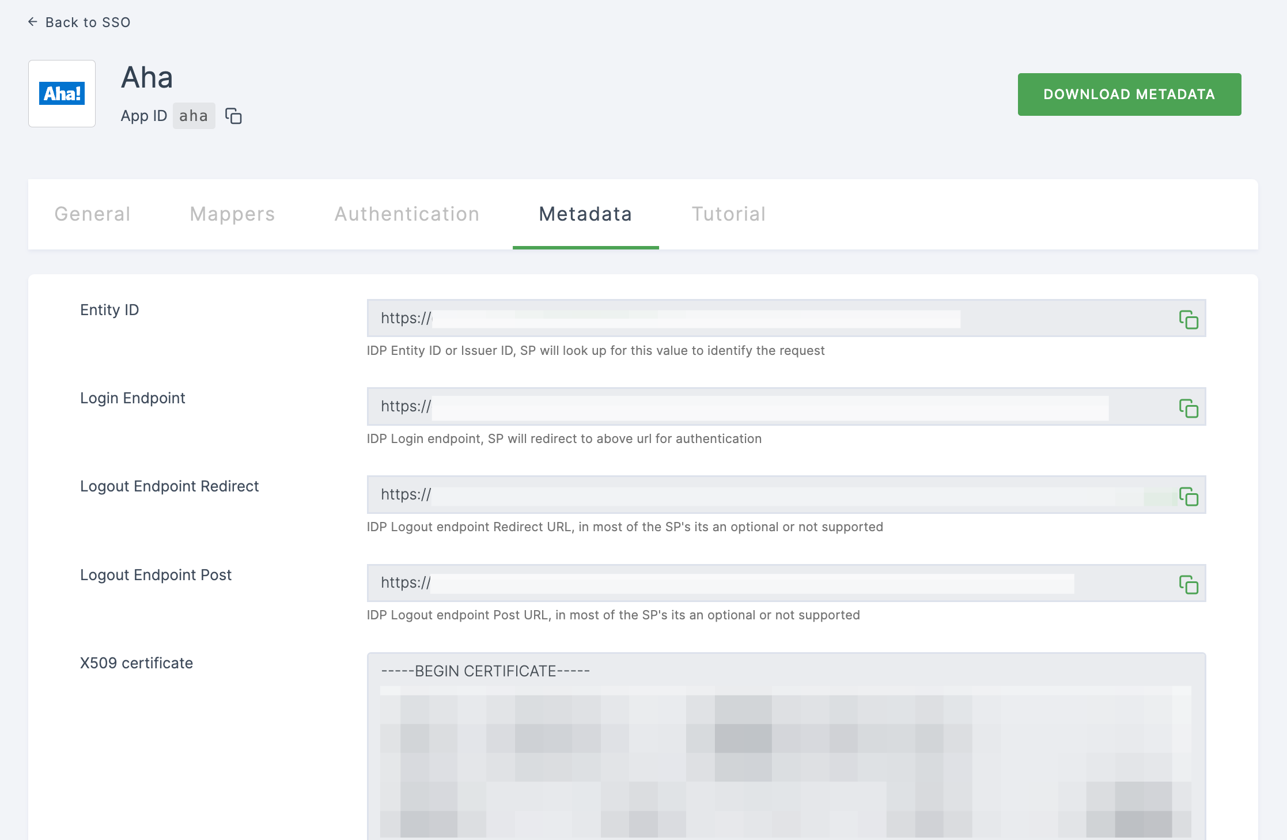Viewport: 1287px width, 840px height.
Task: Click the 'IDP Entity ID or Issuer ID' help text
Action: click(596, 350)
